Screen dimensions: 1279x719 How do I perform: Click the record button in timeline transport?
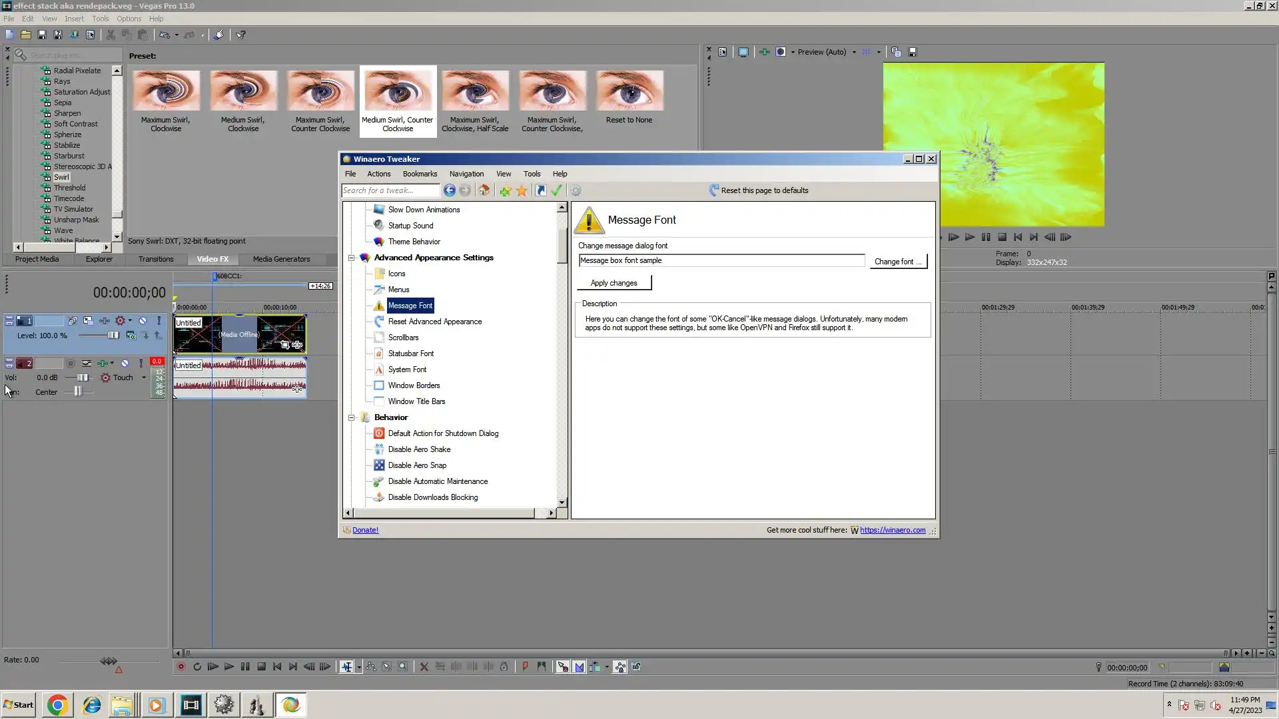pyautogui.click(x=181, y=666)
